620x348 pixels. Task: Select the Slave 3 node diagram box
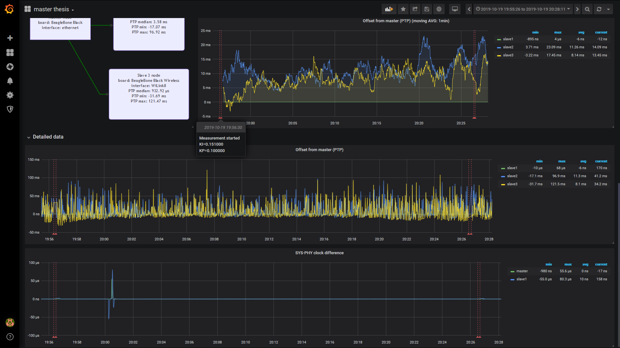coord(149,94)
